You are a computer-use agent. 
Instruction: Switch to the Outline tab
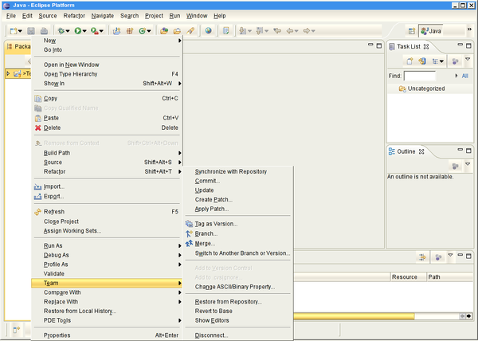point(406,151)
